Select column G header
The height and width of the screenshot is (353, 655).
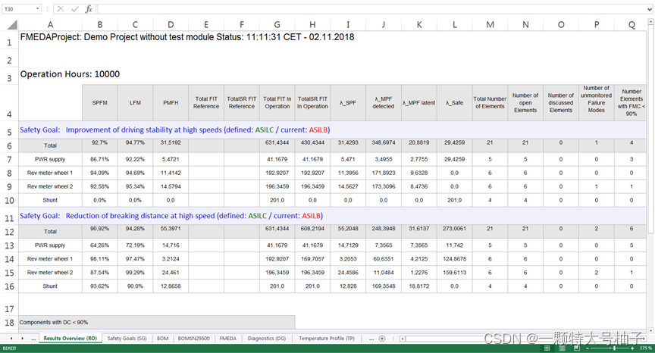[277, 24]
